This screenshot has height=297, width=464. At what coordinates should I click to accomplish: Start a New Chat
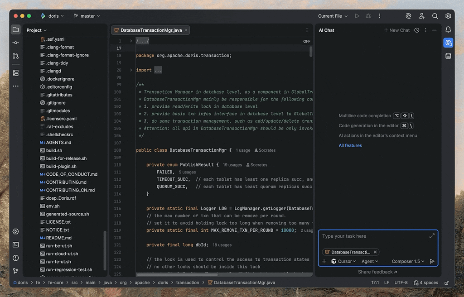click(x=396, y=30)
